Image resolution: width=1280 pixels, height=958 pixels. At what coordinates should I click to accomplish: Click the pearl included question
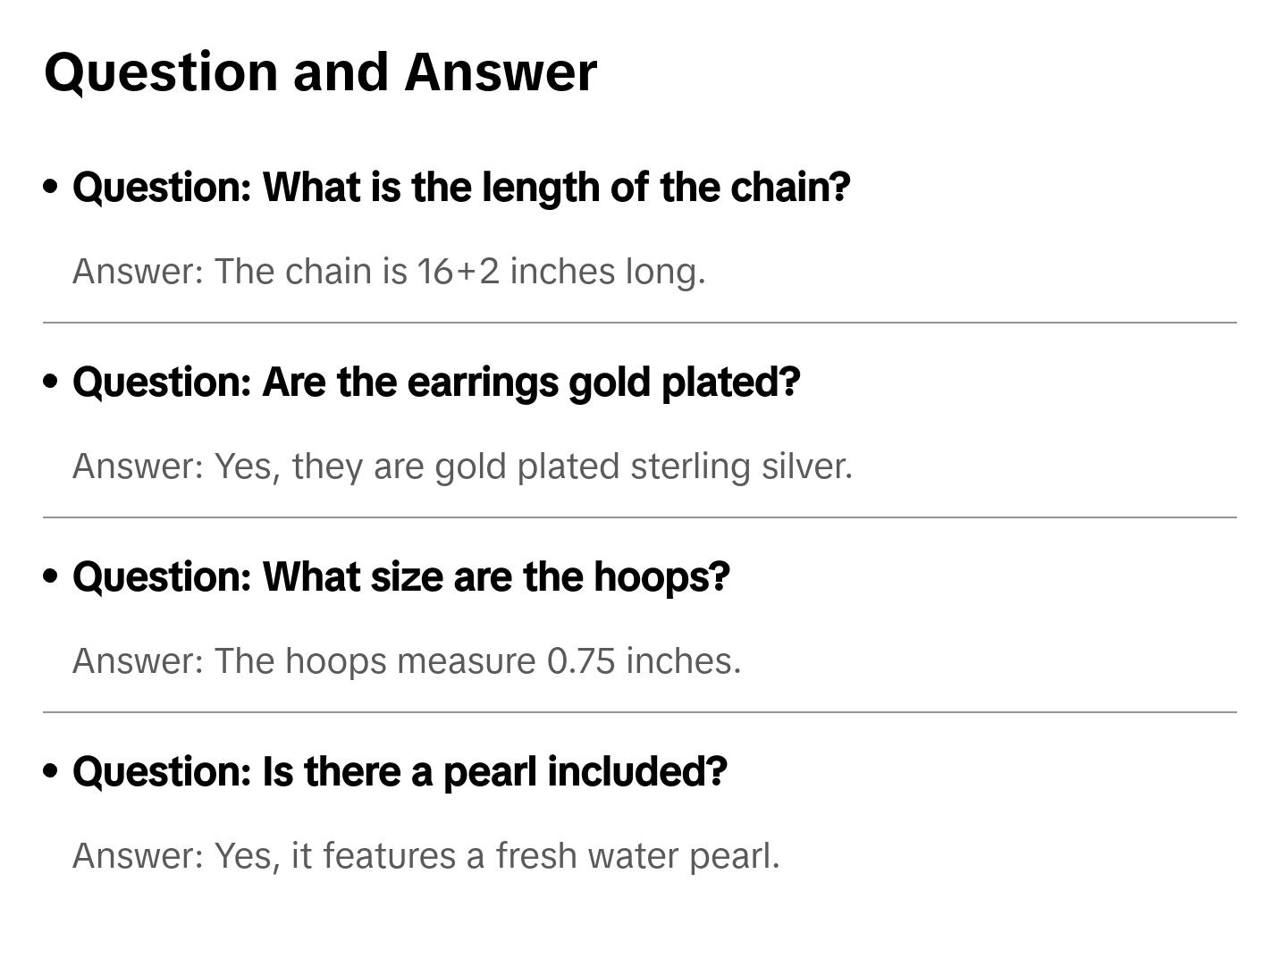(x=400, y=772)
